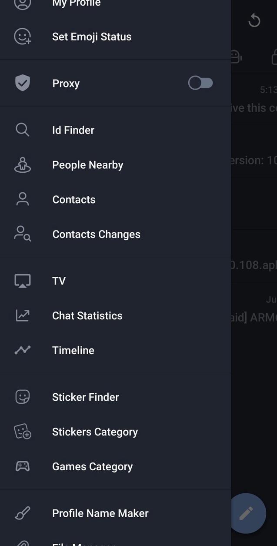
Task: Open Timeline from the menu
Action: pyautogui.click(x=73, y=350)
